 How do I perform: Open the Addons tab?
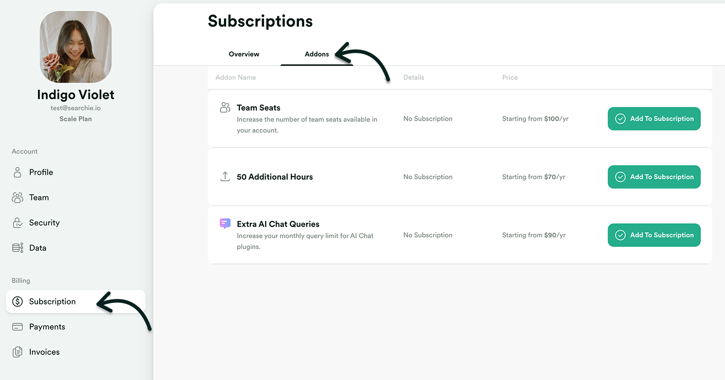[316, 53]
